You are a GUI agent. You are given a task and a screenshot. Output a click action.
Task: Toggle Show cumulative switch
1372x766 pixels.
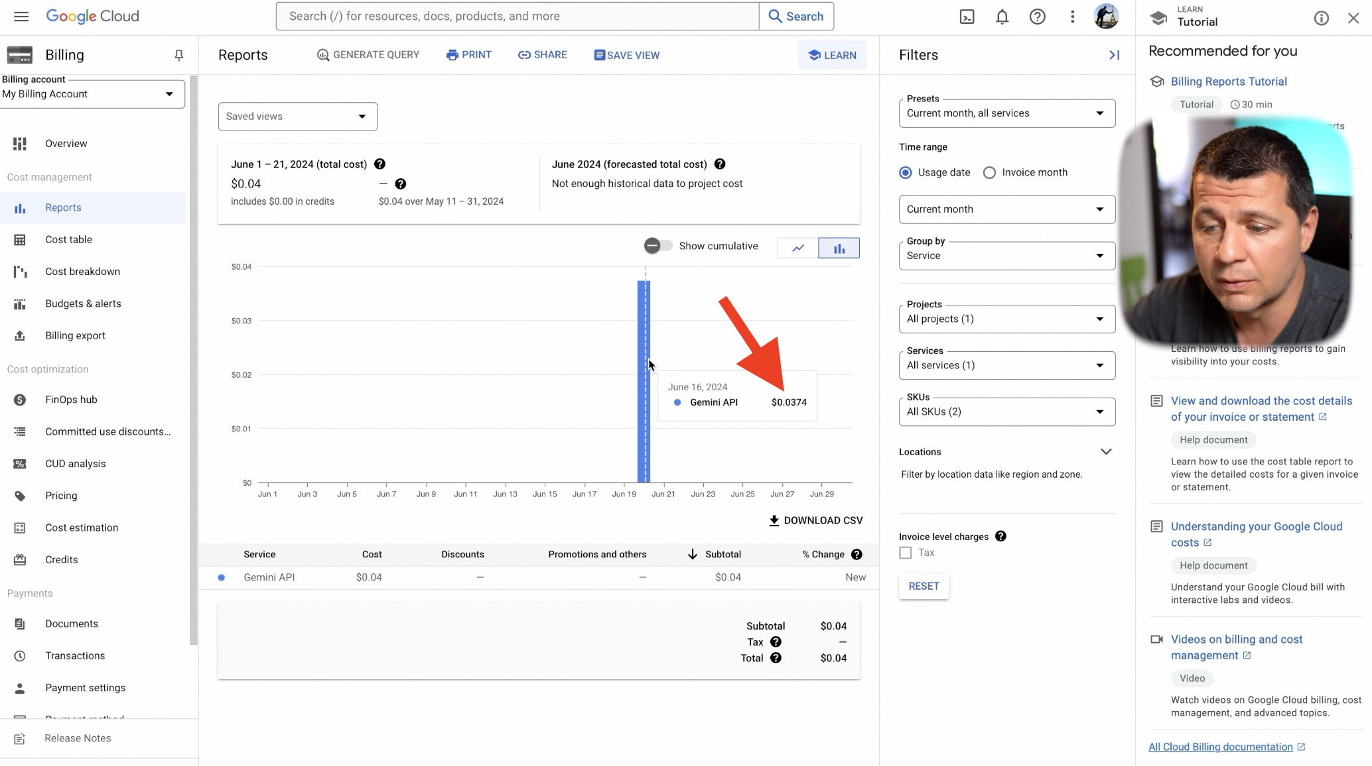coord(657,246)
